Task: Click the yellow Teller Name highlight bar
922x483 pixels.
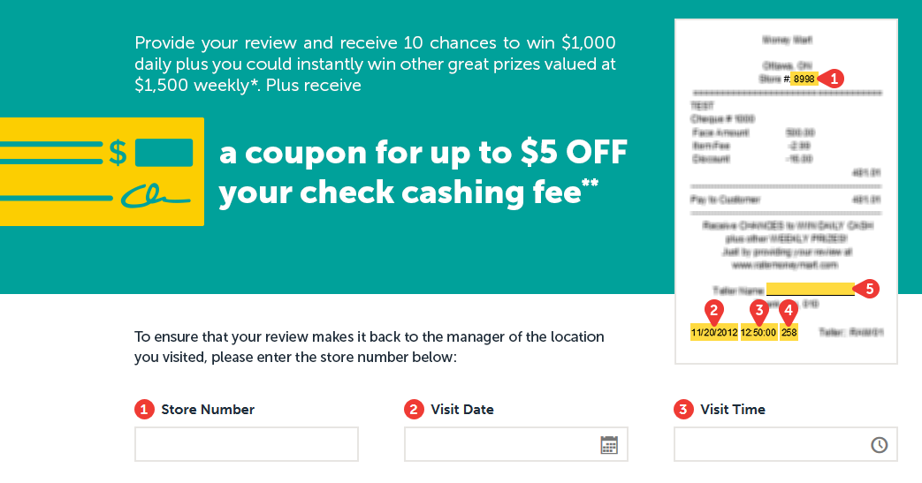Action: point(809,289)
